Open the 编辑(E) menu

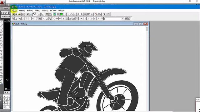click(x=22, y=10)
